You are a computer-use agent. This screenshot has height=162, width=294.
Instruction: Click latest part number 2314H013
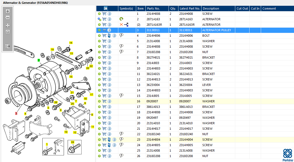tap(186, 79)
